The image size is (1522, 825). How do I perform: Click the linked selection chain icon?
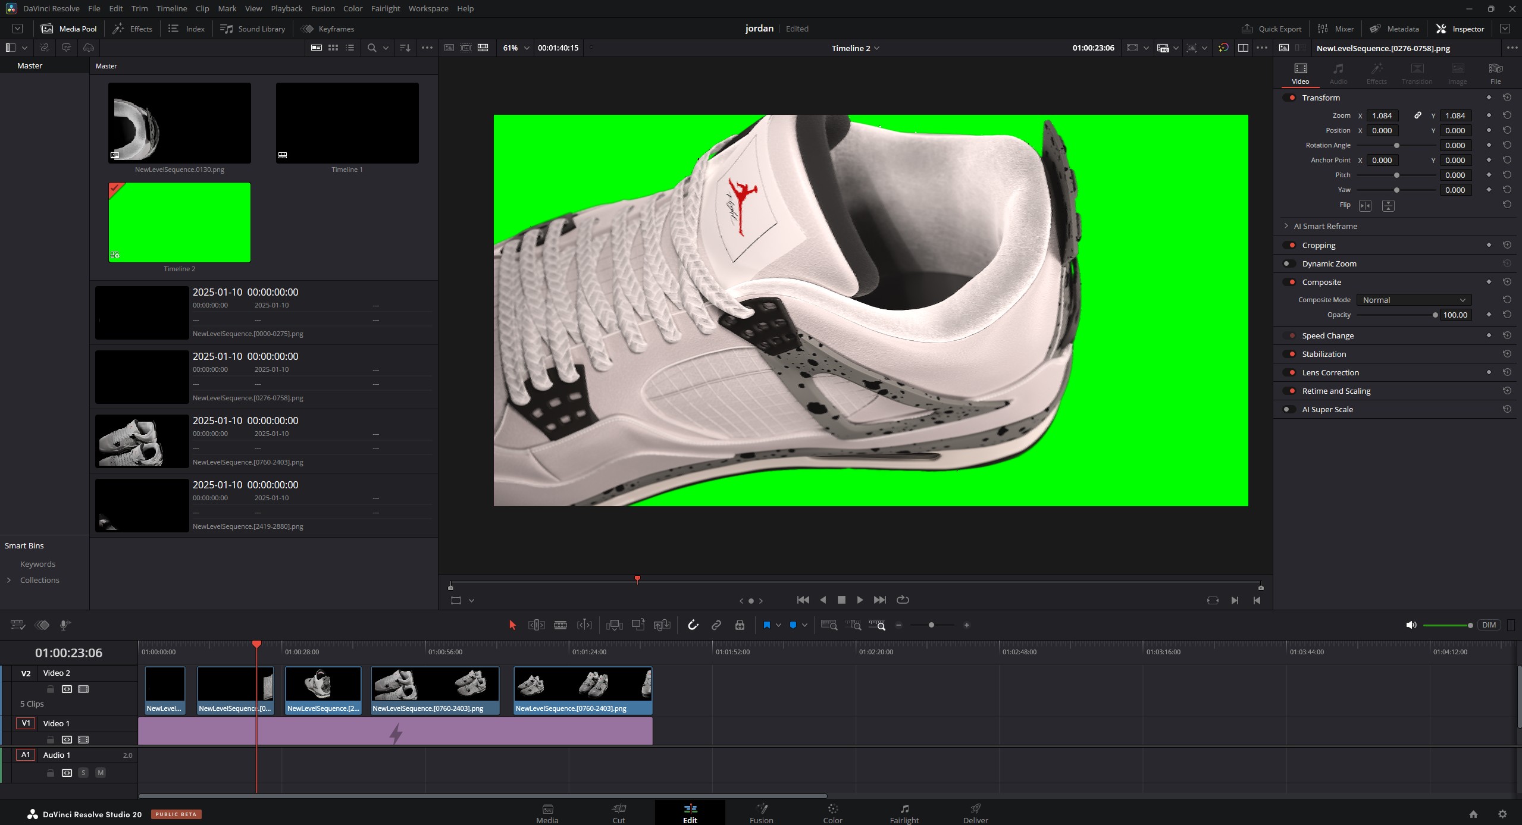[x=716, y=625]
